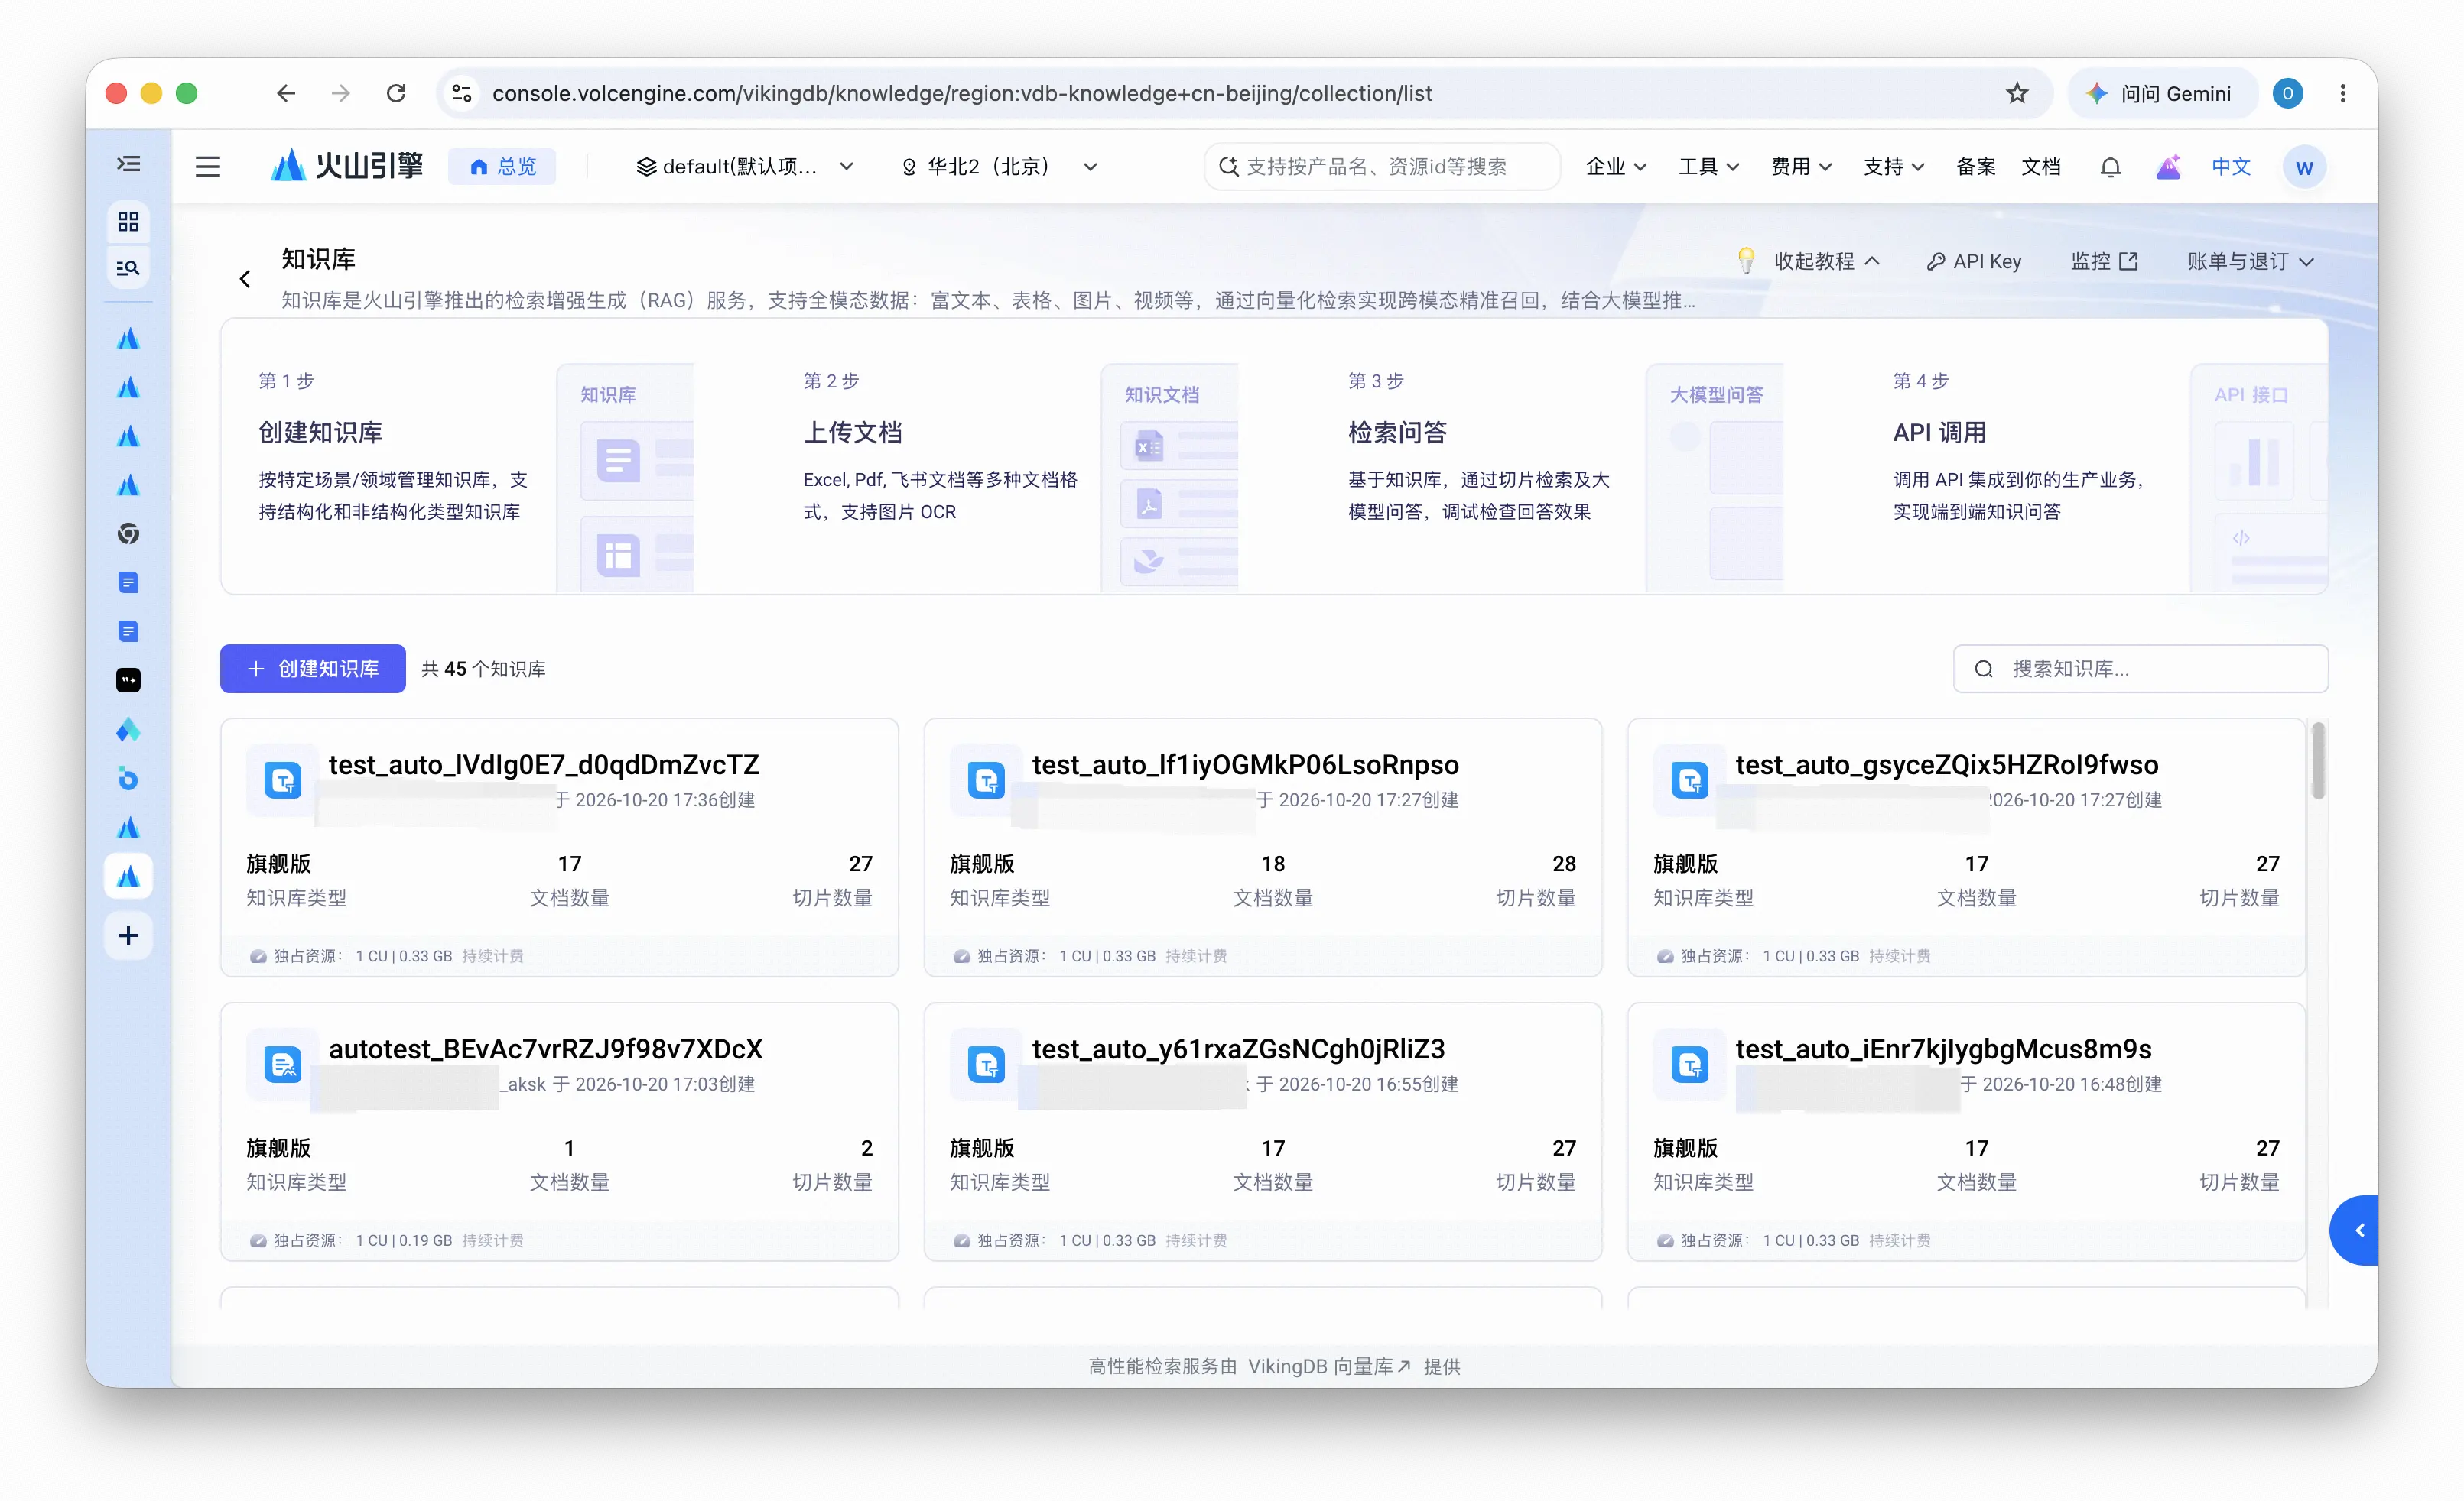
Task: Expand 账单与退订 dropdown
Action: pyautogui.click(x=2249, y=262)
